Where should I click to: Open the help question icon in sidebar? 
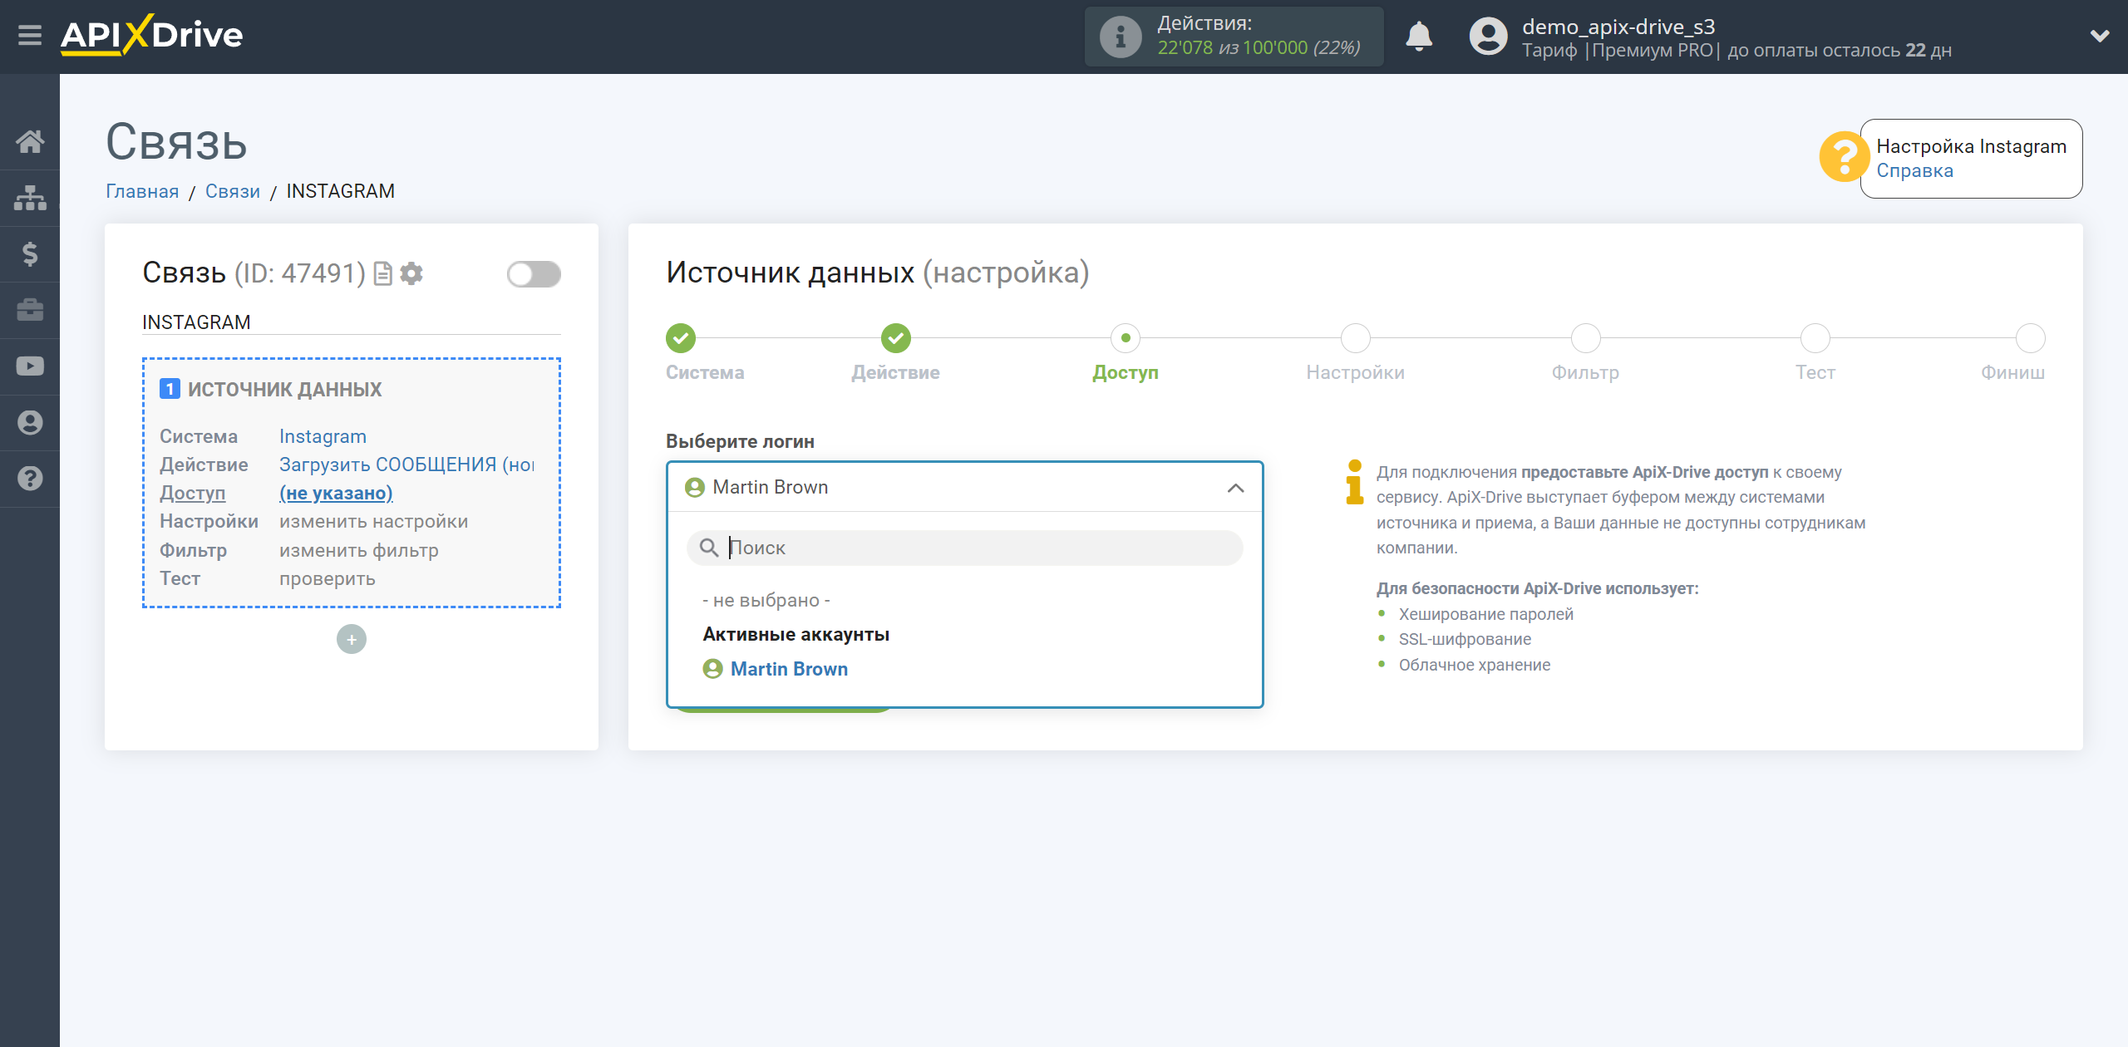(x=30, y=479)
